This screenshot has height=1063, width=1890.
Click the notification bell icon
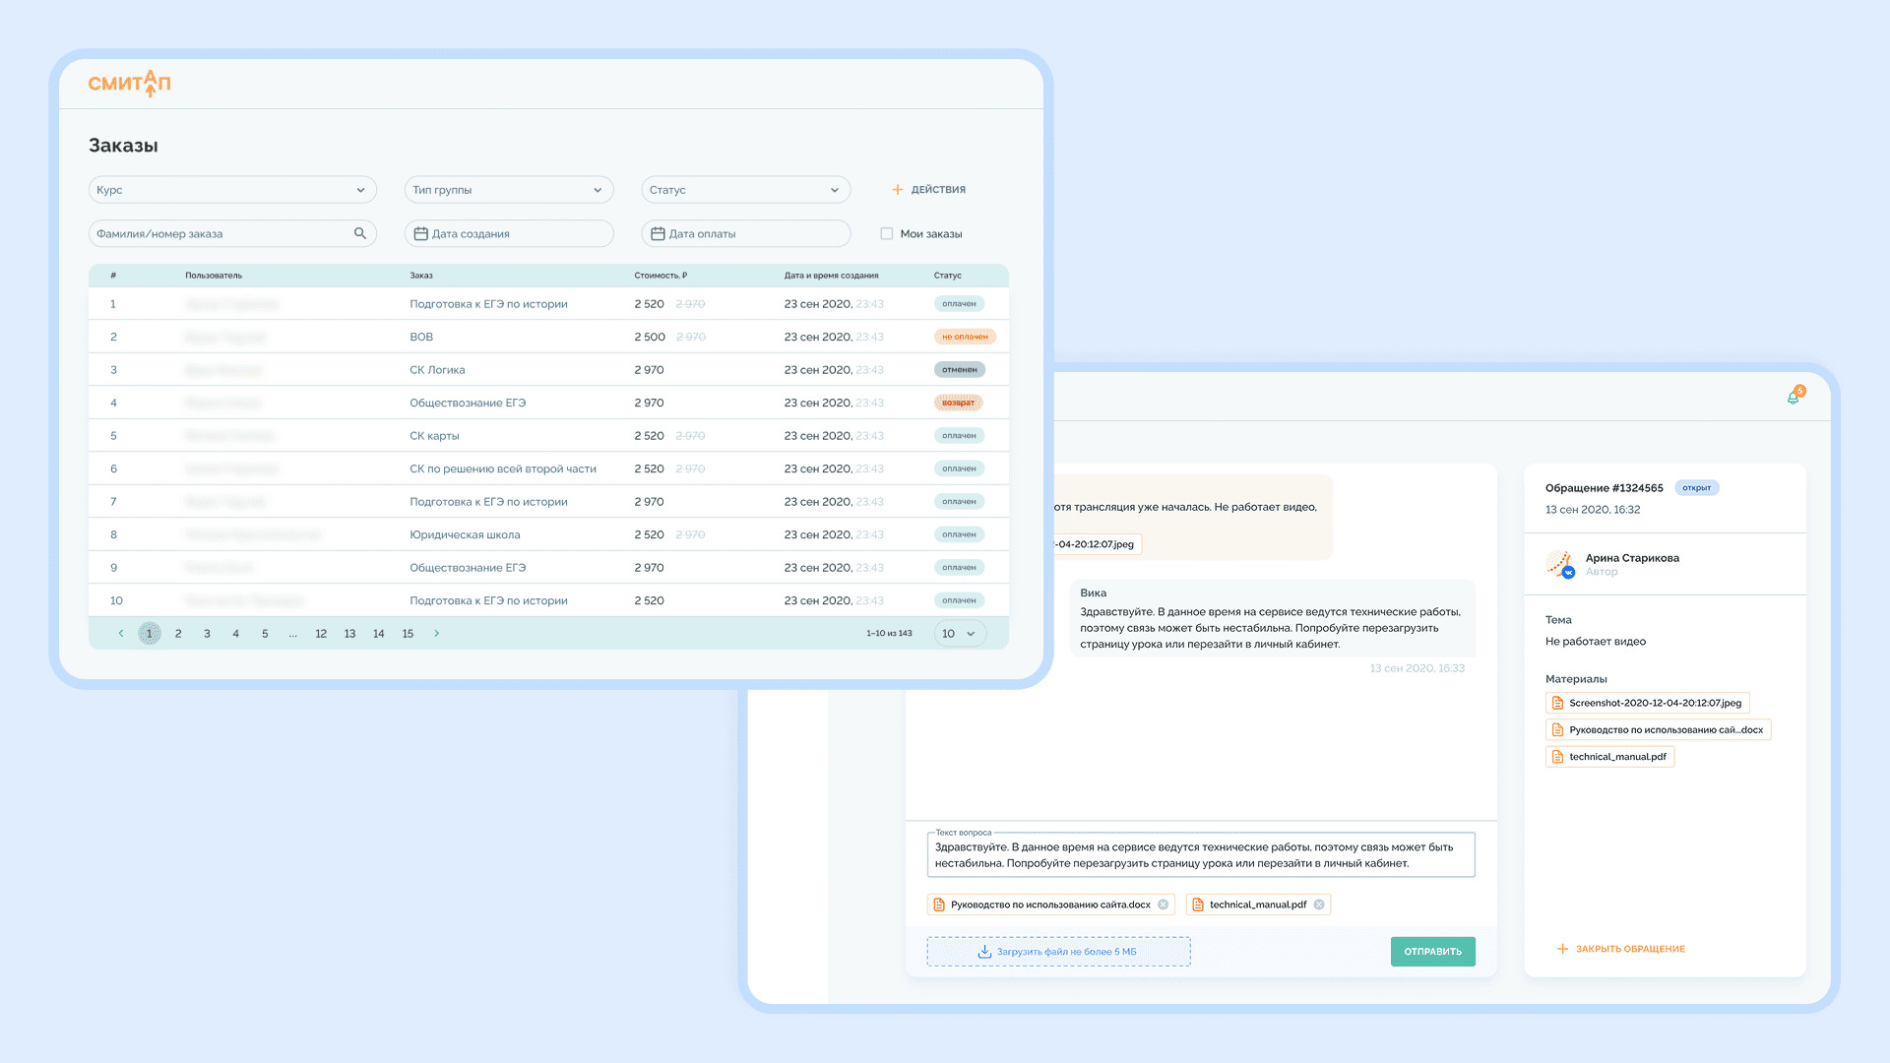coord(1793,398)
